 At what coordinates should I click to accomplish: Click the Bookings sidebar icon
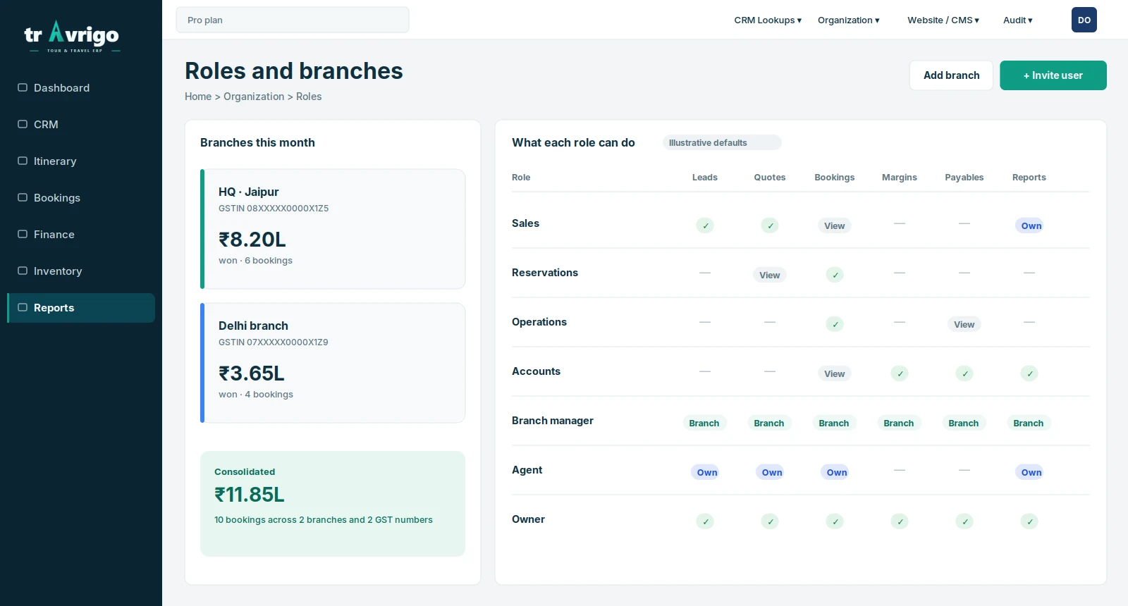(x=23, y=197)
